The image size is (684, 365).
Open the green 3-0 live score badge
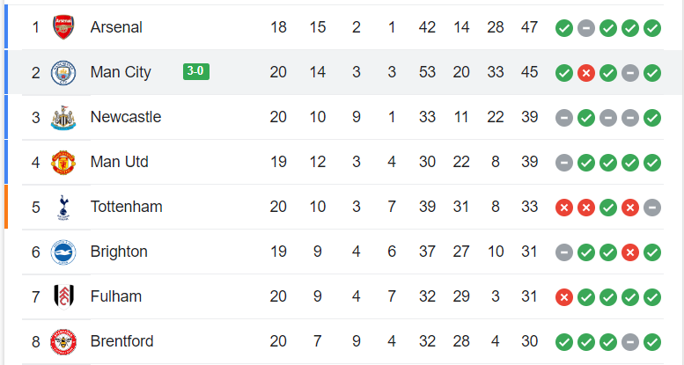pyautogui.click(x=196, y=72)
